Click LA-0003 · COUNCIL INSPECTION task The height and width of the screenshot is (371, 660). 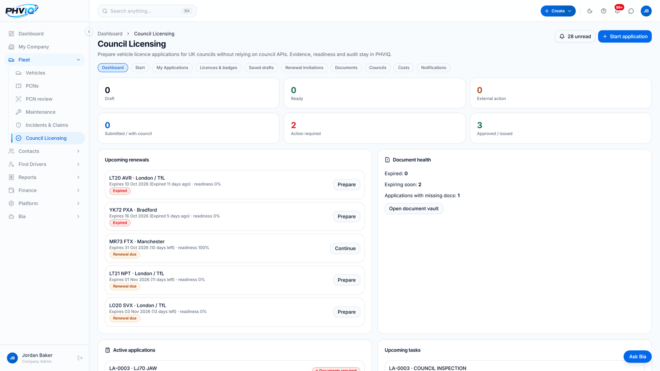514,366
